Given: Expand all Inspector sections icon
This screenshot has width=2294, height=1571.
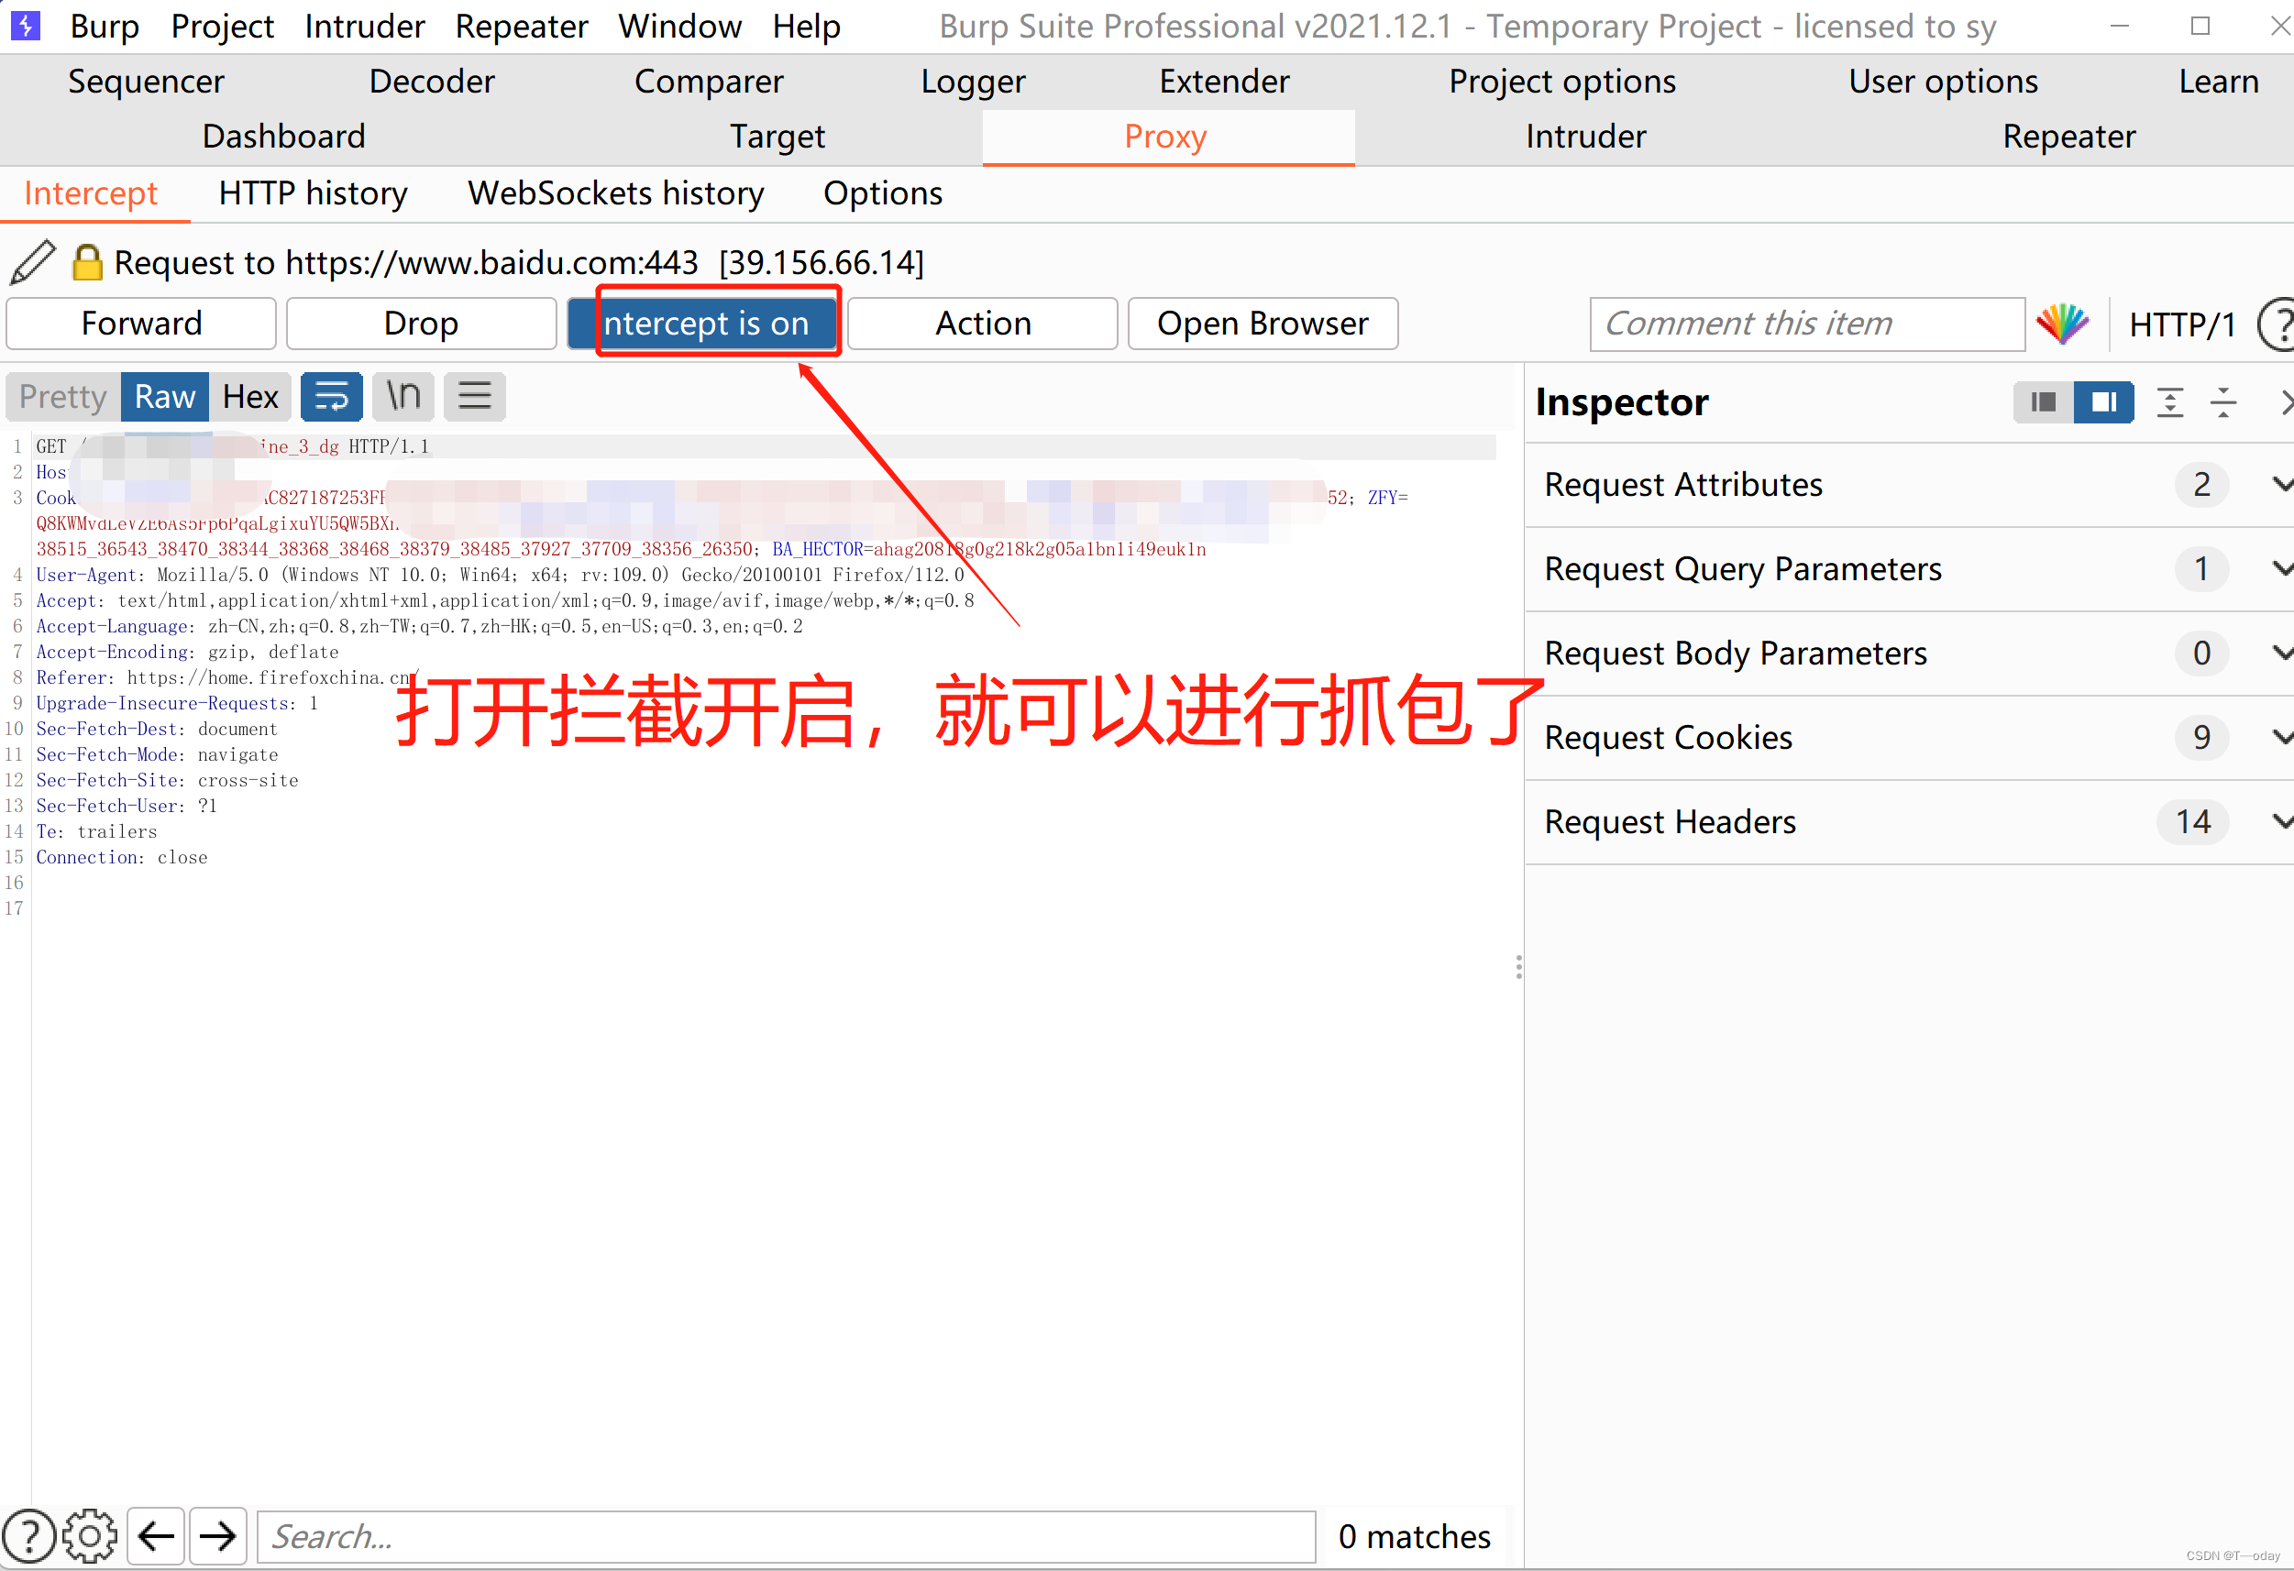Looking at the screenshot, I should click(2169, 402).
